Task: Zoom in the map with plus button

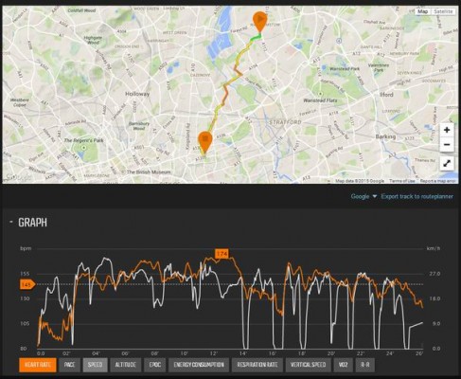Action: click(x=447, y=130)
